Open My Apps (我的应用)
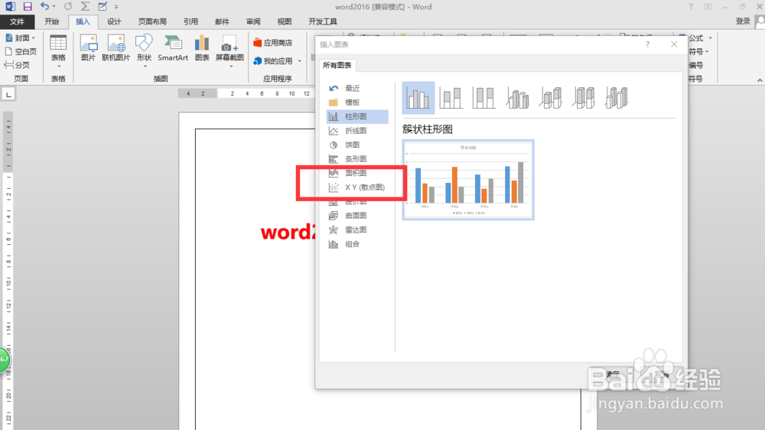The height and width of the screenshot is (430, 765). (x=273, y=61)
